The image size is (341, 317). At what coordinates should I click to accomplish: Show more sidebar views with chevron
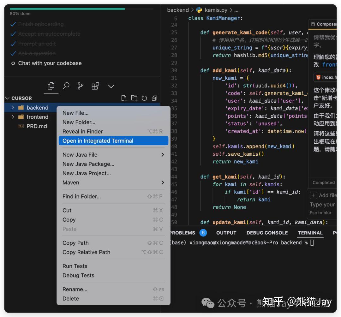[111, 86]
